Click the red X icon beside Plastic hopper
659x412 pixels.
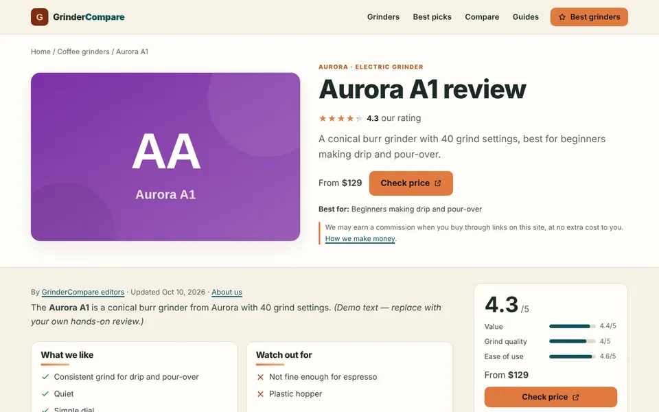point(261,394)
